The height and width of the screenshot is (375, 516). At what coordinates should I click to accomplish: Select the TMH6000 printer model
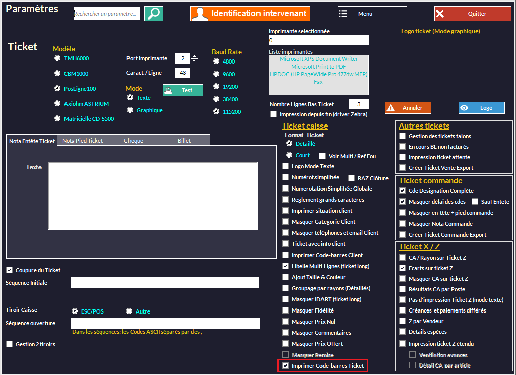click(x=57, y=58)
